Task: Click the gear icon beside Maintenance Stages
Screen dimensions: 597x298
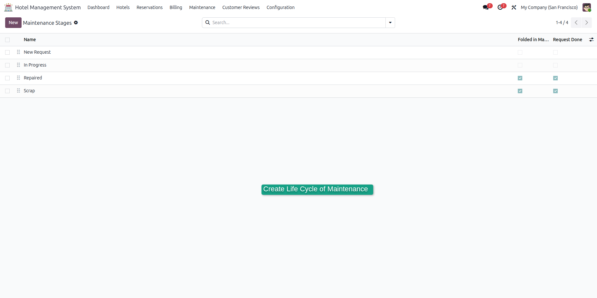Action: [76, 23]
